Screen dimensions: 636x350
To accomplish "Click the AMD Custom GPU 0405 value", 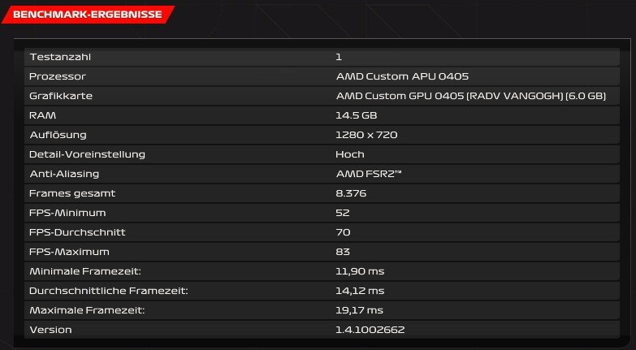I will coord(471,96).
